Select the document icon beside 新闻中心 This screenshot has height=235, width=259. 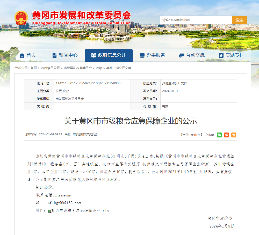[54, 55]
